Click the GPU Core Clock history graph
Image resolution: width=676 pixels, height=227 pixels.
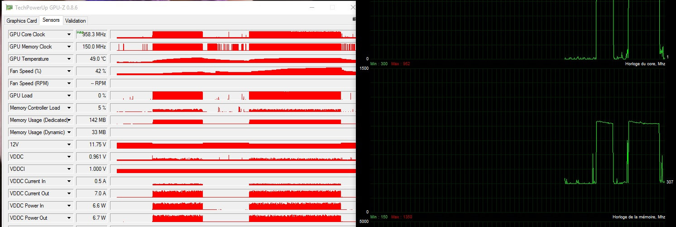point(233,34)
